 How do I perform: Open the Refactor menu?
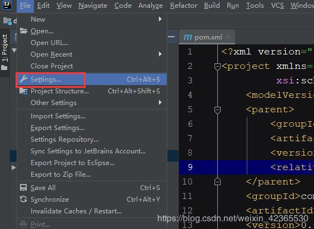183,6
